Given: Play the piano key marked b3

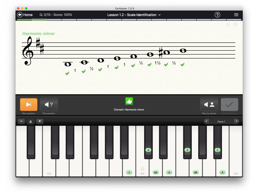Looking at the screenshot, I should click(156, 164).
